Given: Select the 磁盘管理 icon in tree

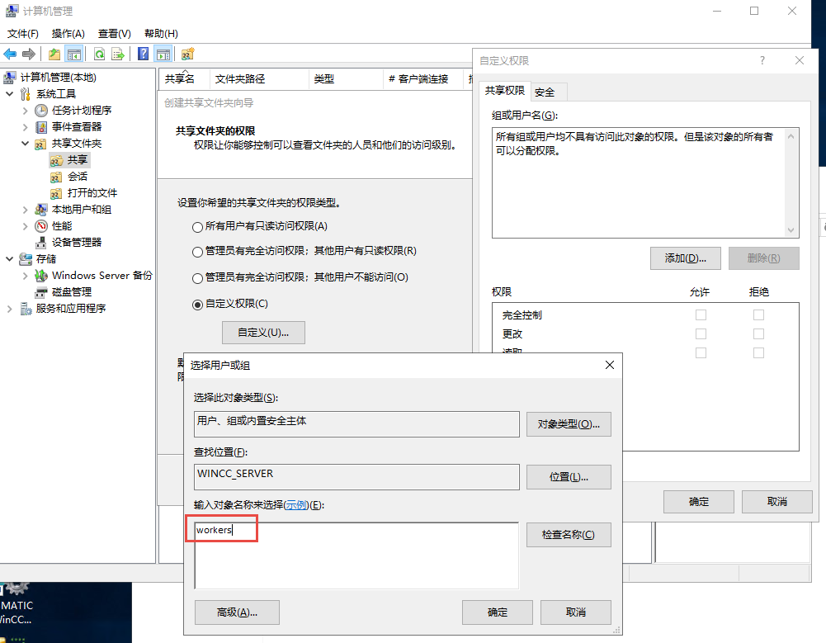Looking at the screenshot, I should pyautogui.click(x=41, y=292).
